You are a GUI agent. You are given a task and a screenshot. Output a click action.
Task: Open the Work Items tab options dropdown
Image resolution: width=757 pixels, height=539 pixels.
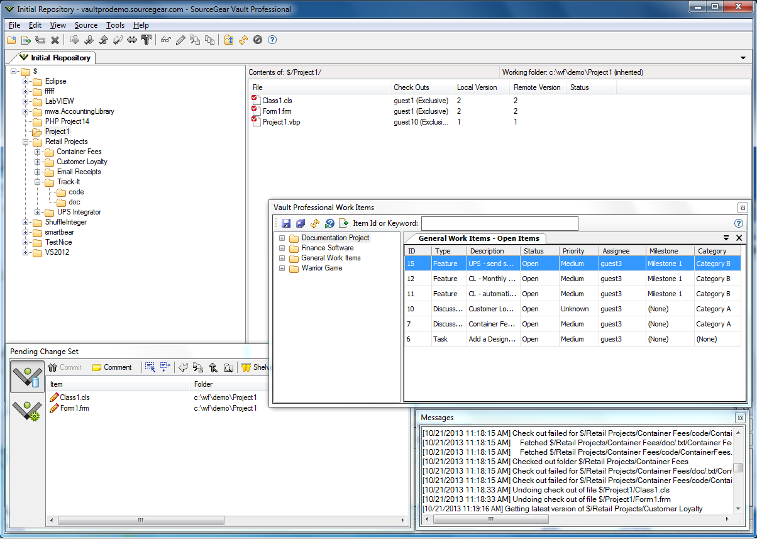tap(726, 238)
